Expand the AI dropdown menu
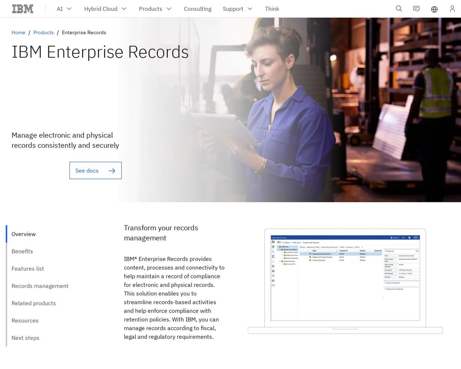The image size is (461, 369). (64, 9)
